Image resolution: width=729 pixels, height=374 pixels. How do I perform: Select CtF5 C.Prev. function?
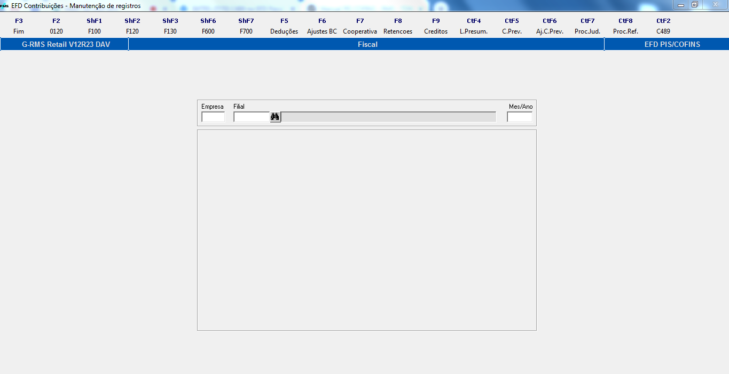tap(512, 26)
